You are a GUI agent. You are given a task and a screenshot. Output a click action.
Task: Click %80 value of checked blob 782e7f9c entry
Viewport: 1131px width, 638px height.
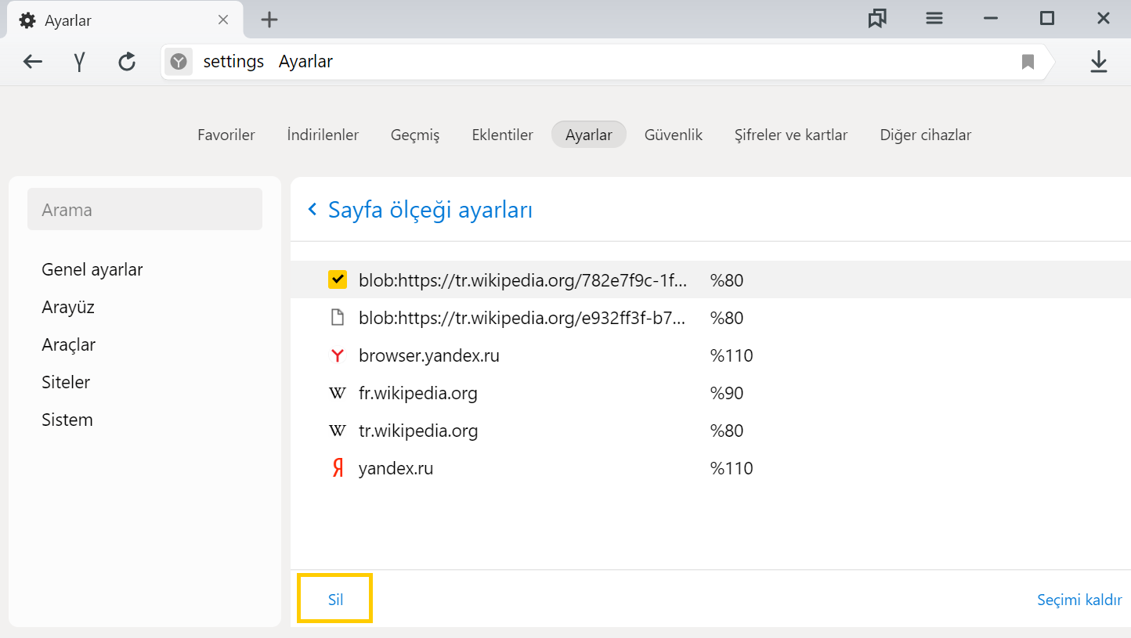tap(727, 280)
